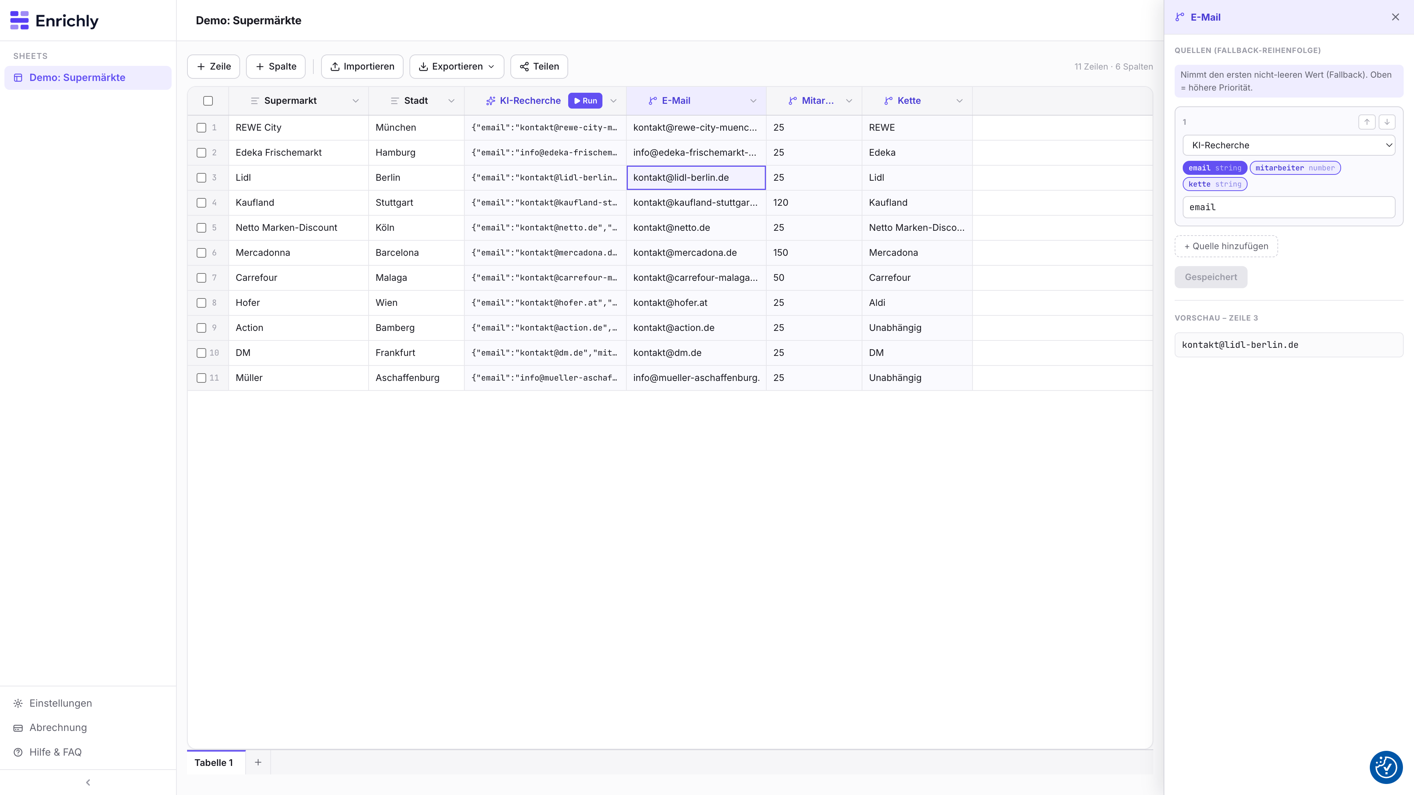The height and width of the screenshot is (795, 1414).
Task: Open the KI-Recherche column dropdown chevron
Action: click(614, 101)
